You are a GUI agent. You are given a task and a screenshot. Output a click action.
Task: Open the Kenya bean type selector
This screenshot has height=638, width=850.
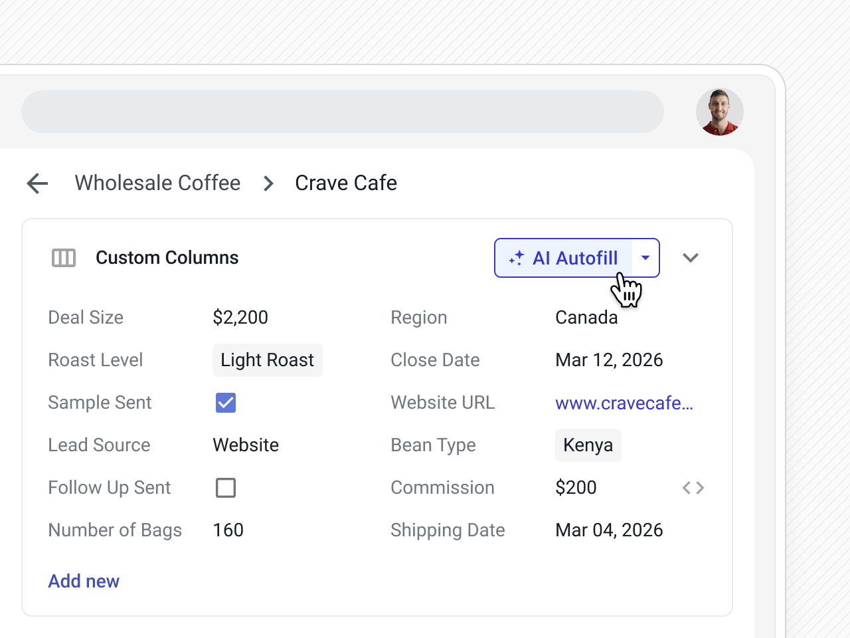pyautogui.click(x=588, y=445)
